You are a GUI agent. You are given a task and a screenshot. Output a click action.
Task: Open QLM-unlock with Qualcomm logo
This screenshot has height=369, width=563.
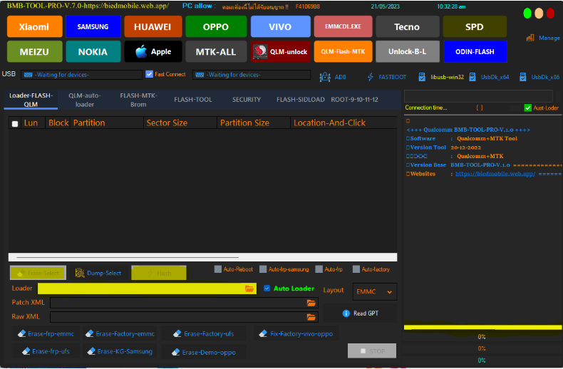point(280,52)
